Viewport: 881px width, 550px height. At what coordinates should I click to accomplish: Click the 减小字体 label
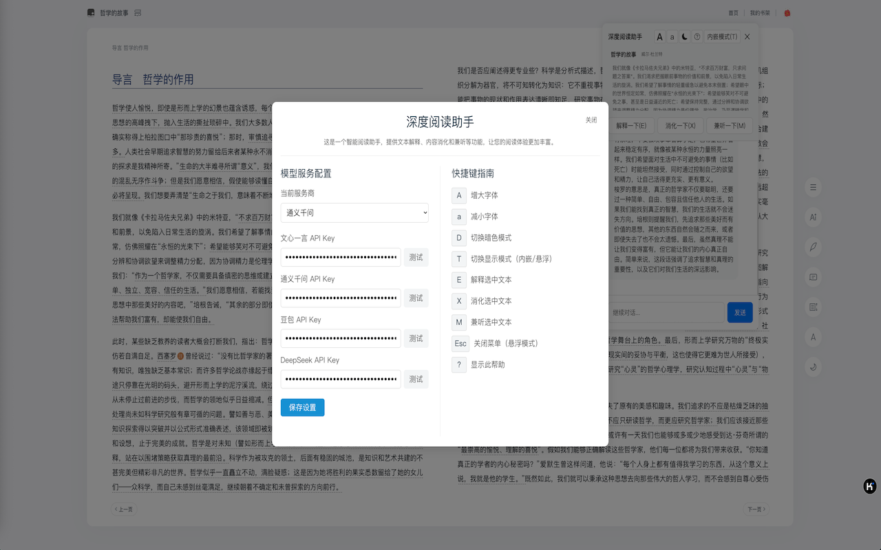485,217
